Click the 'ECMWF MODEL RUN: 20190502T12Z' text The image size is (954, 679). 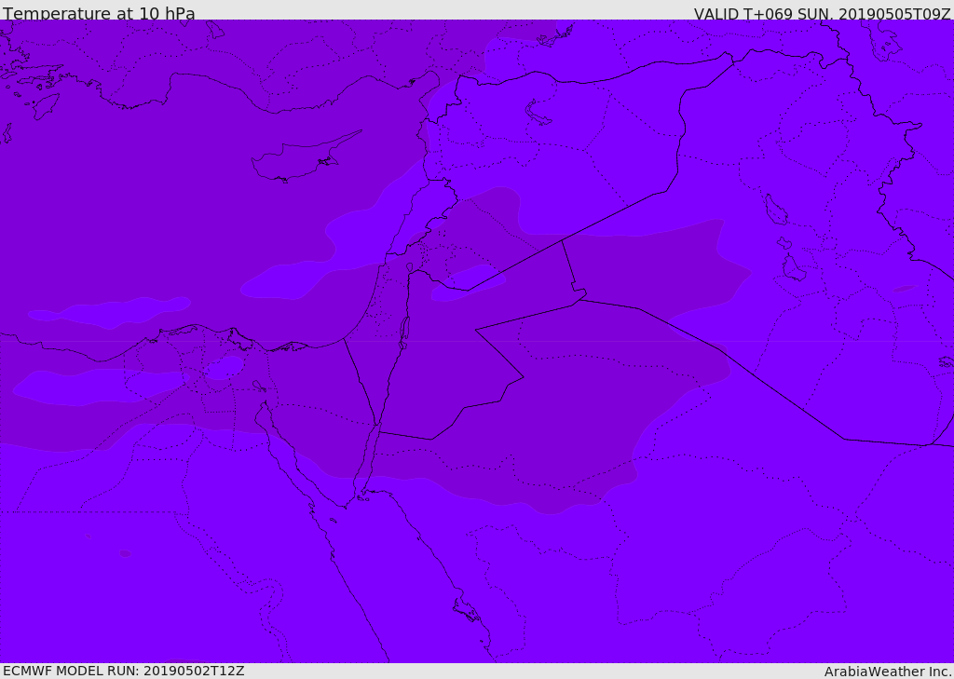click(x=124, y=671)
